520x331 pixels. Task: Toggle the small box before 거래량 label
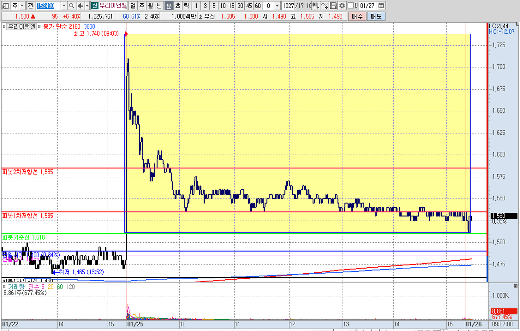4,287
